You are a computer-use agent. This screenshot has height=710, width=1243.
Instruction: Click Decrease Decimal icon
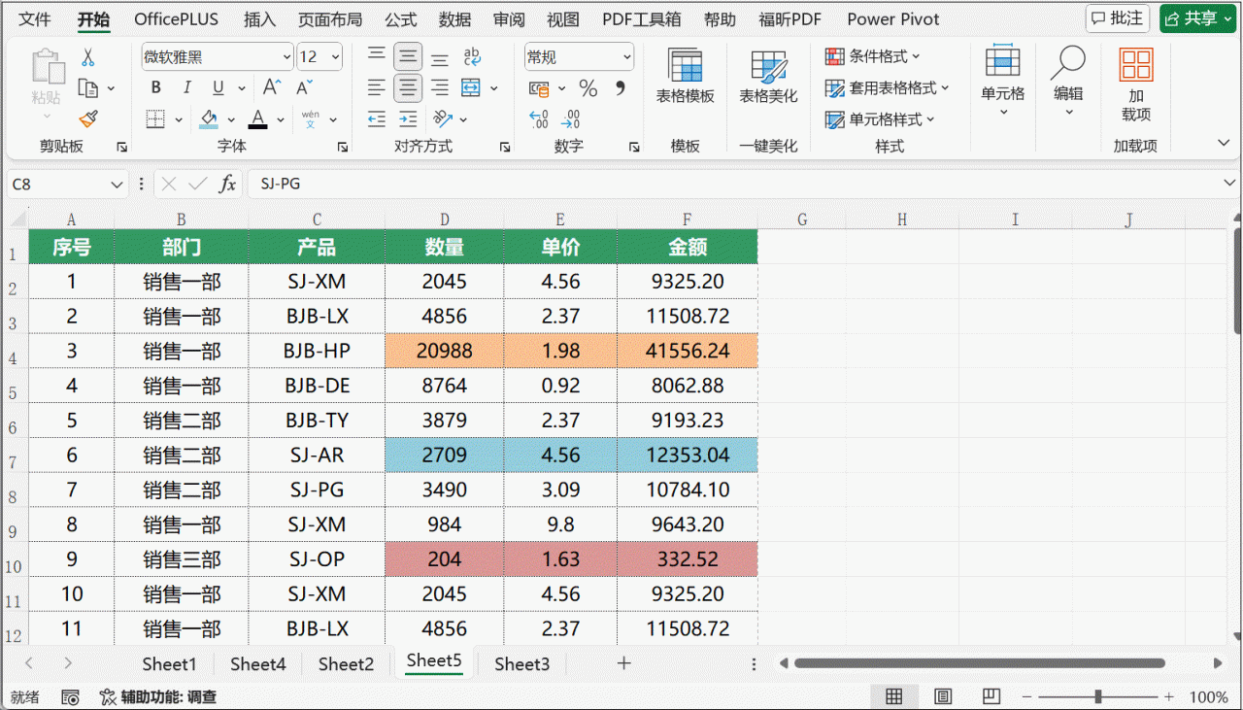(572, 119)
